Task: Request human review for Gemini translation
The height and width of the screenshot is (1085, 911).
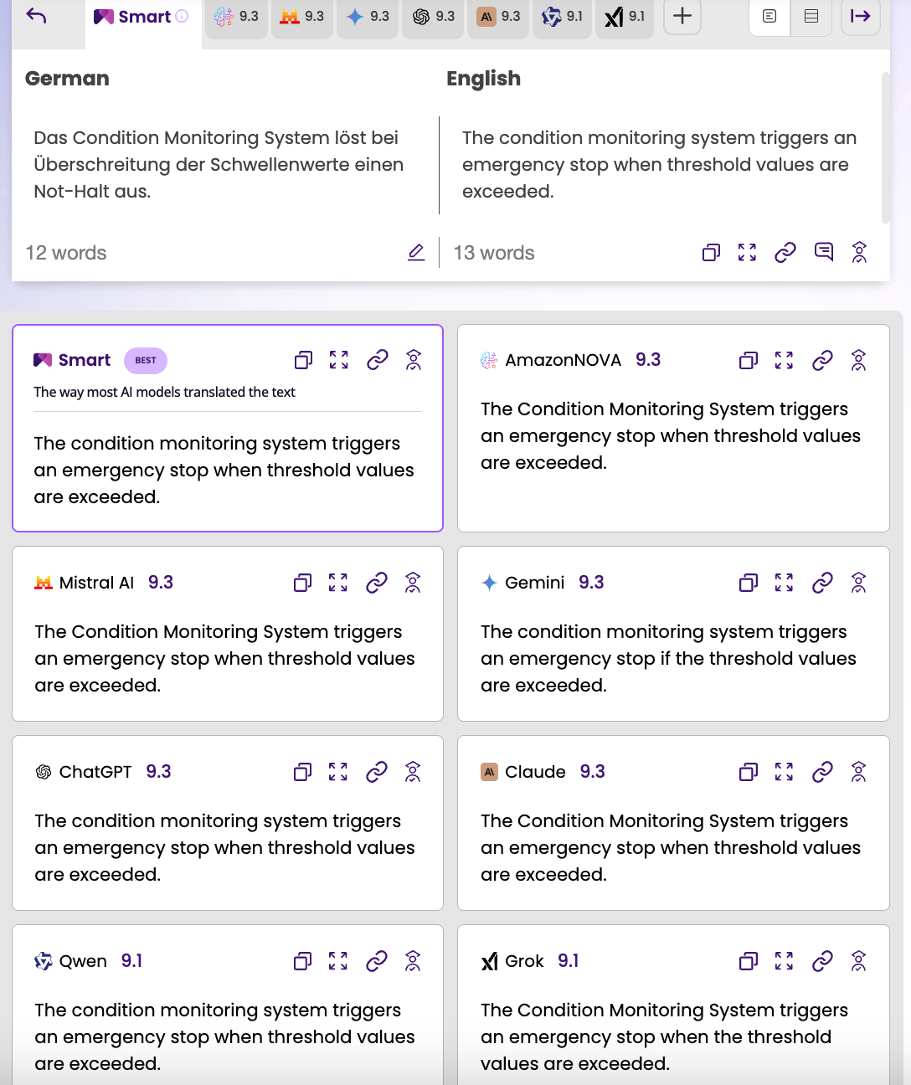Action: point(858,583)
